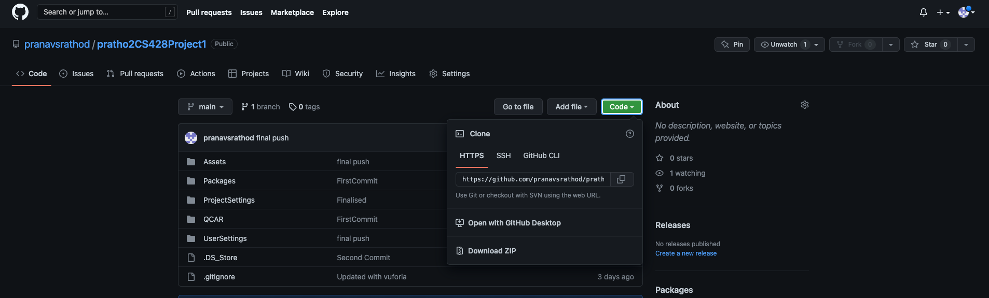Image resolution: width=989 pixels, height=298 pixels.
Task: Go to Explore
Action: coord(335,12)
